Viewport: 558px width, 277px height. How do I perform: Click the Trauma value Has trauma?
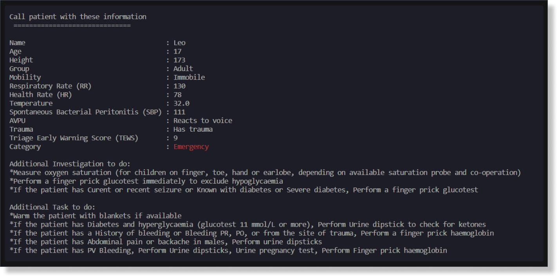point(193,129)
